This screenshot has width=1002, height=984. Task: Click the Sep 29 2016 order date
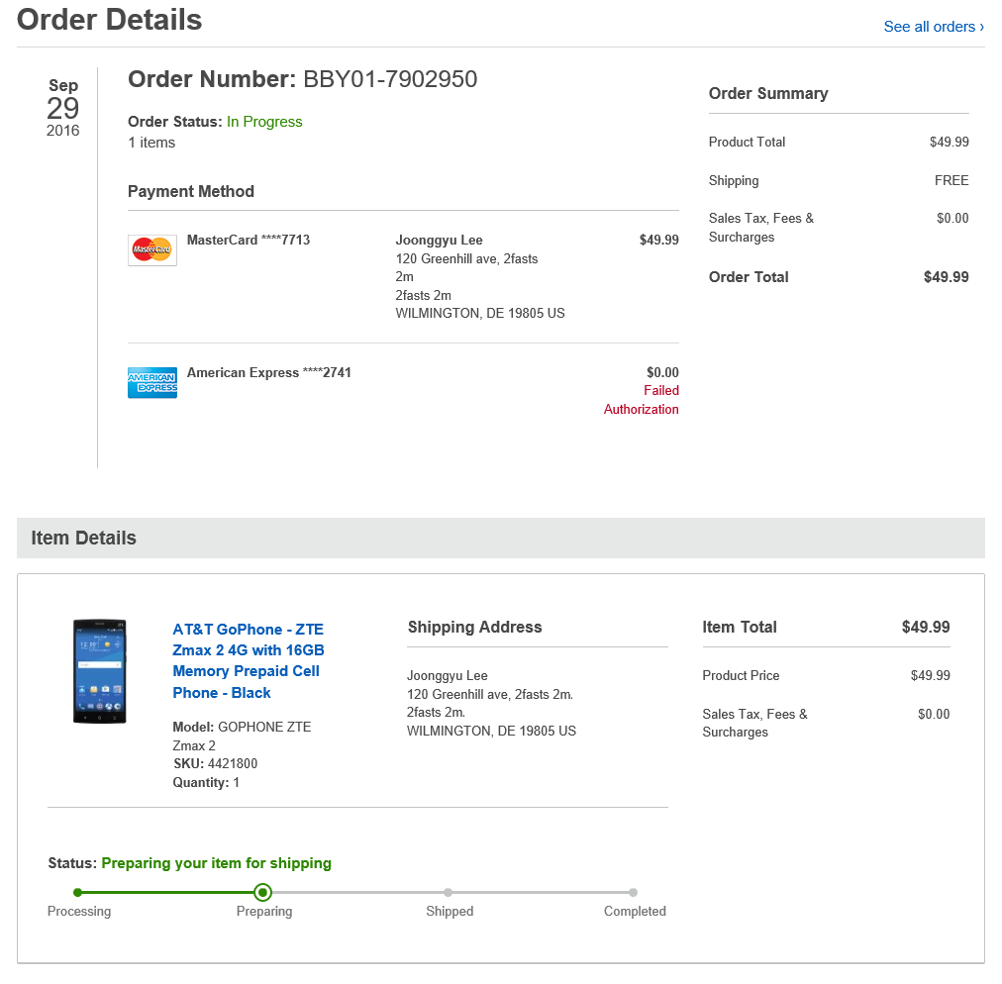63,108
